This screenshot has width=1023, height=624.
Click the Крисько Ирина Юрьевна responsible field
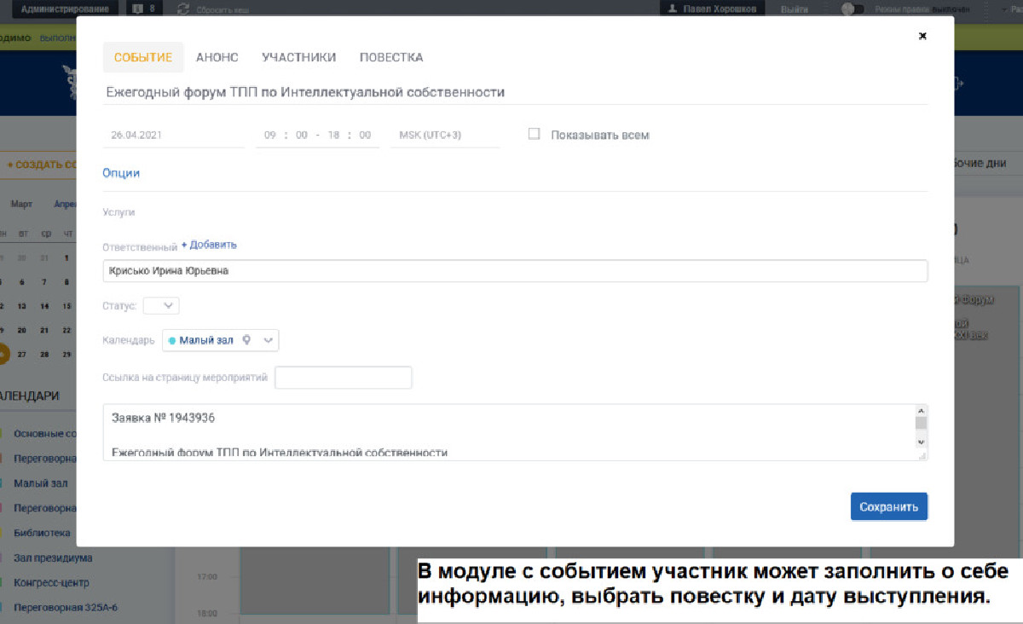(515, 271)
